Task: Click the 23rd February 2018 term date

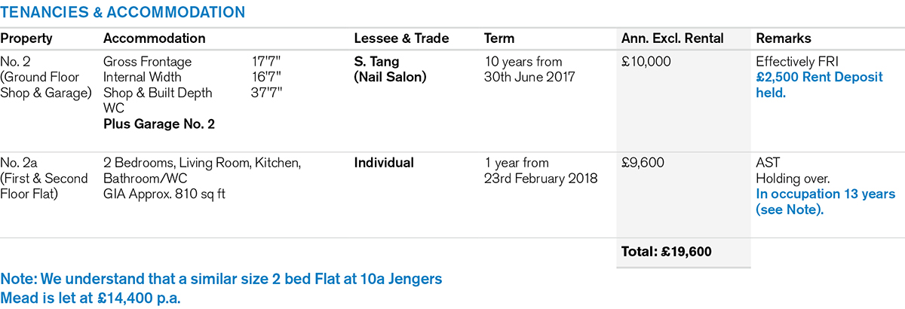Action: pyautogui.click(x=540, y=179)
